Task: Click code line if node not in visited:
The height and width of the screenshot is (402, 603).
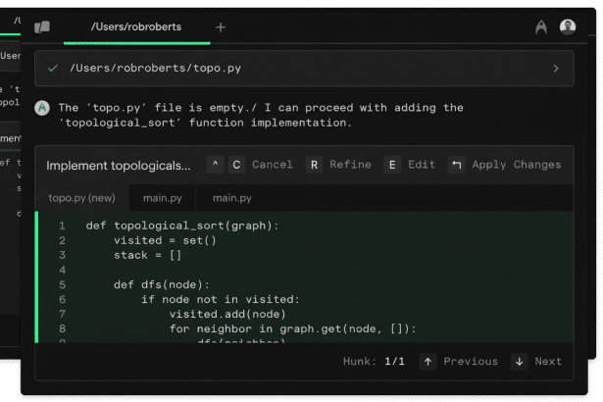Action: click(x=221, y=299)
